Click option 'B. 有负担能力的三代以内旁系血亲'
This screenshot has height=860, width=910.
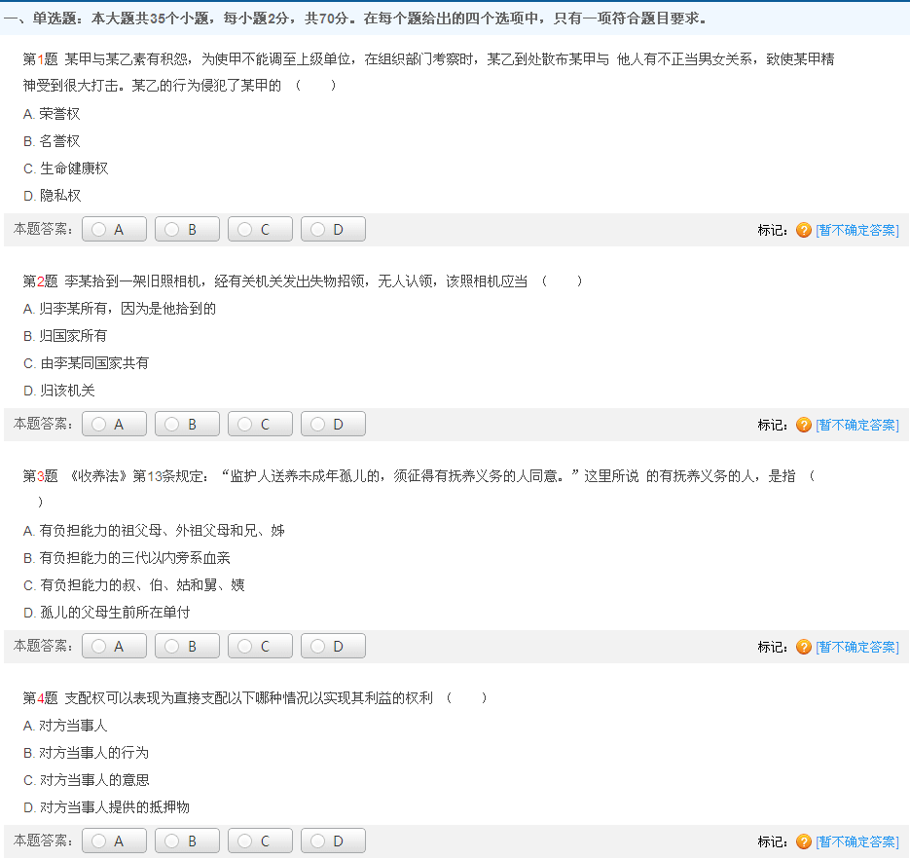pos(127,558)
